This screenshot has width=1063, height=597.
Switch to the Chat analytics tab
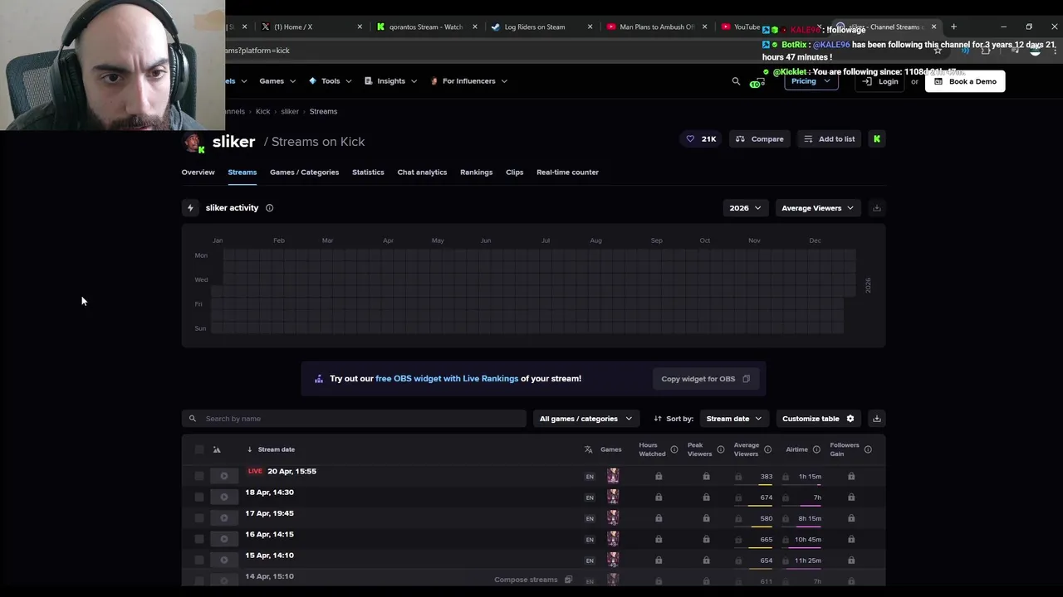(422, 172)
